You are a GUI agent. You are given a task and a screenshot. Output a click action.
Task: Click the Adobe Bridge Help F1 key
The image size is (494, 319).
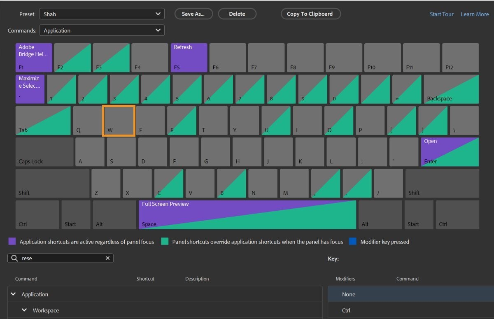coord(33,57)
